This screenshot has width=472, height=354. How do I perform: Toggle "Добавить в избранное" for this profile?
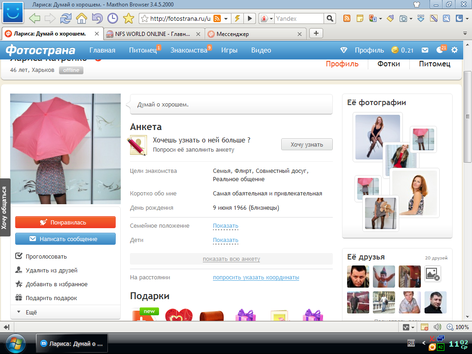pyautogui.click(x=56, y=284)
